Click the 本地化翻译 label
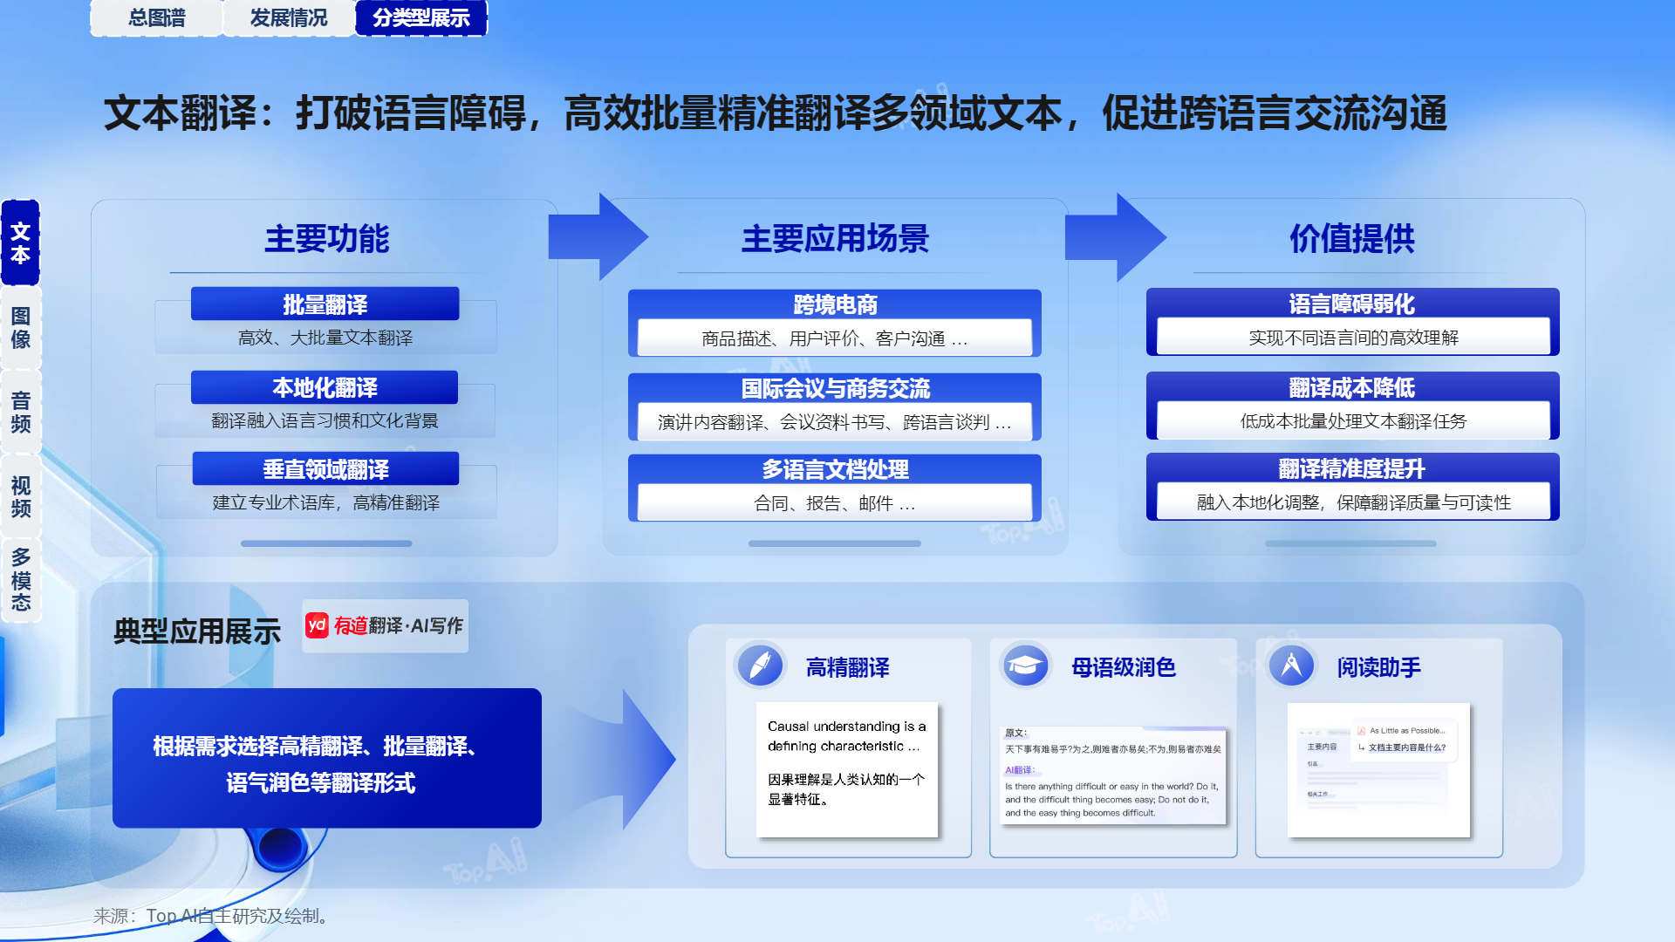The height and width of the screenshot is (942, 1675). point(325,387)
